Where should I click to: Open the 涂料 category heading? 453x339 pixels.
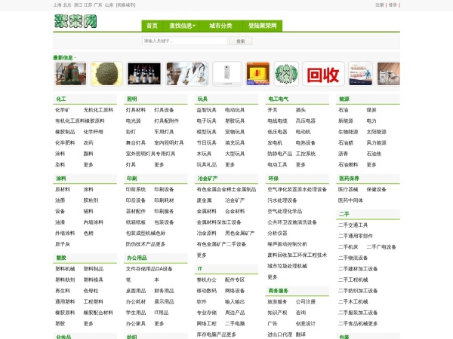61,179
